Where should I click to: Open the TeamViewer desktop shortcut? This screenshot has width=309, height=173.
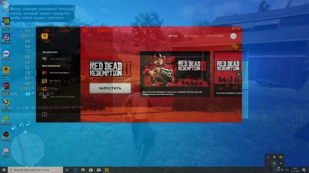[x=6, y=54]
